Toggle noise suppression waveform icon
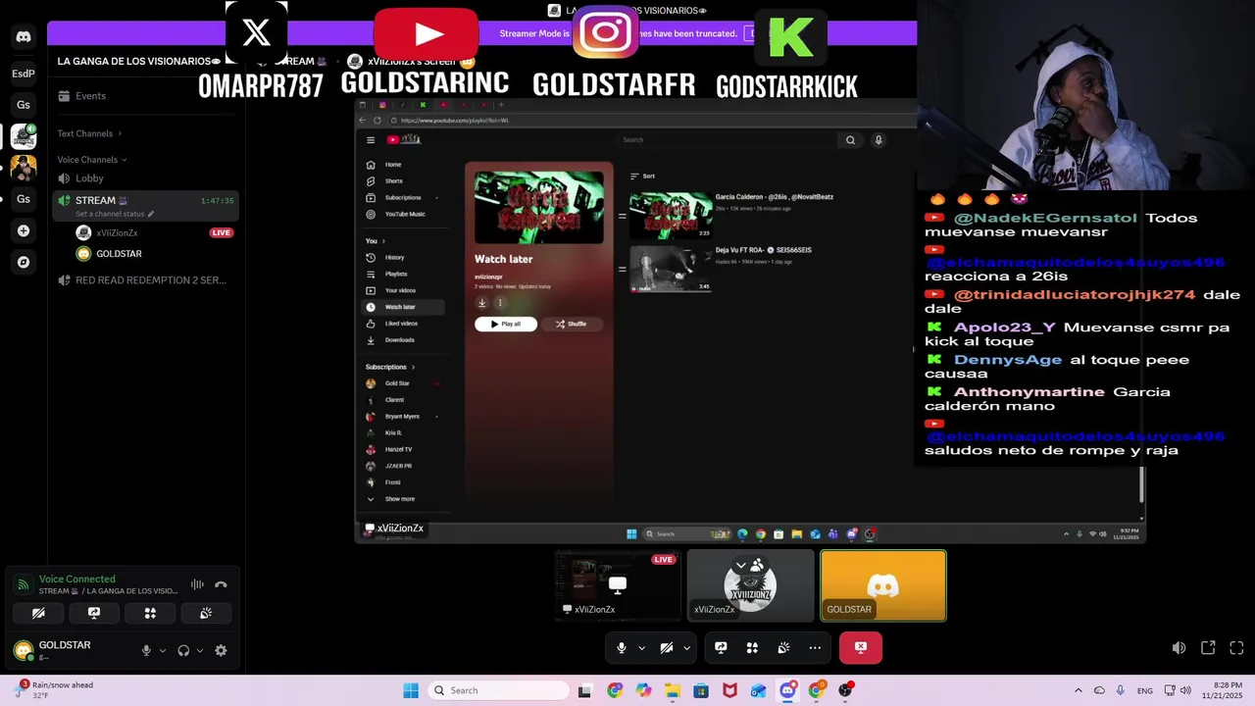This screenshot has height=706, width=1255. pyautogui.click(x=197, y=584)
